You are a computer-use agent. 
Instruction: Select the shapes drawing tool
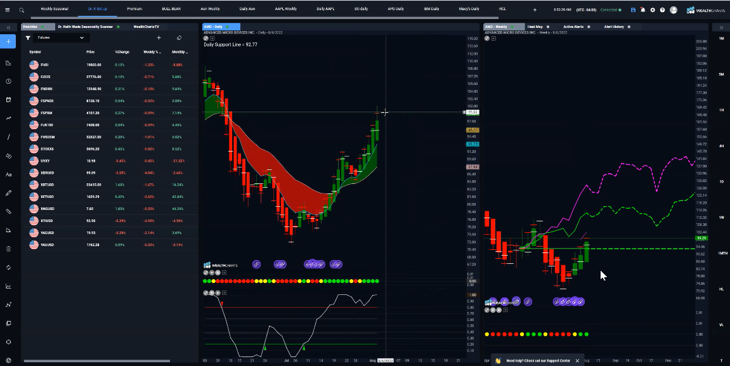pos(8,156)
